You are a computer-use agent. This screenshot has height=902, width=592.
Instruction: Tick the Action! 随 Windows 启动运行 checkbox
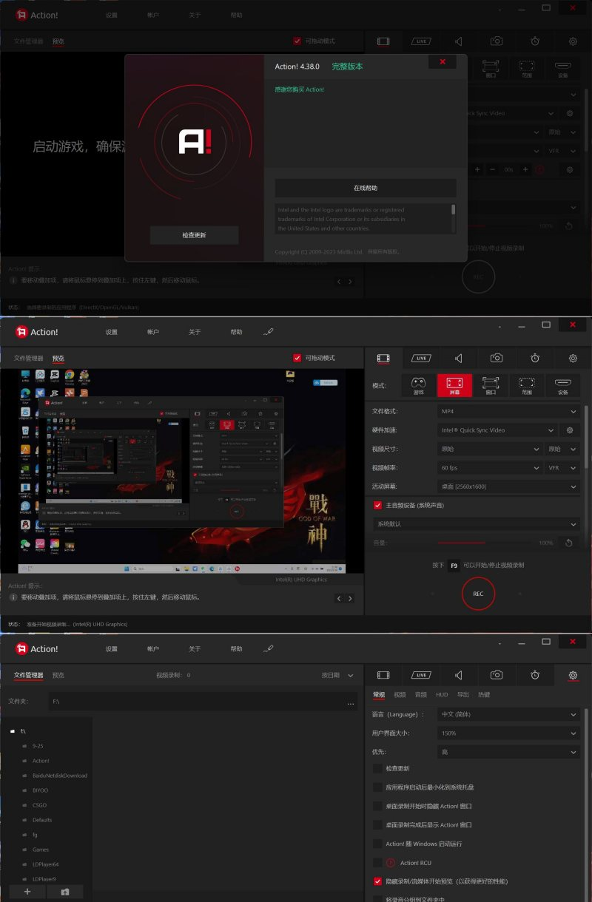coord(378,844)
